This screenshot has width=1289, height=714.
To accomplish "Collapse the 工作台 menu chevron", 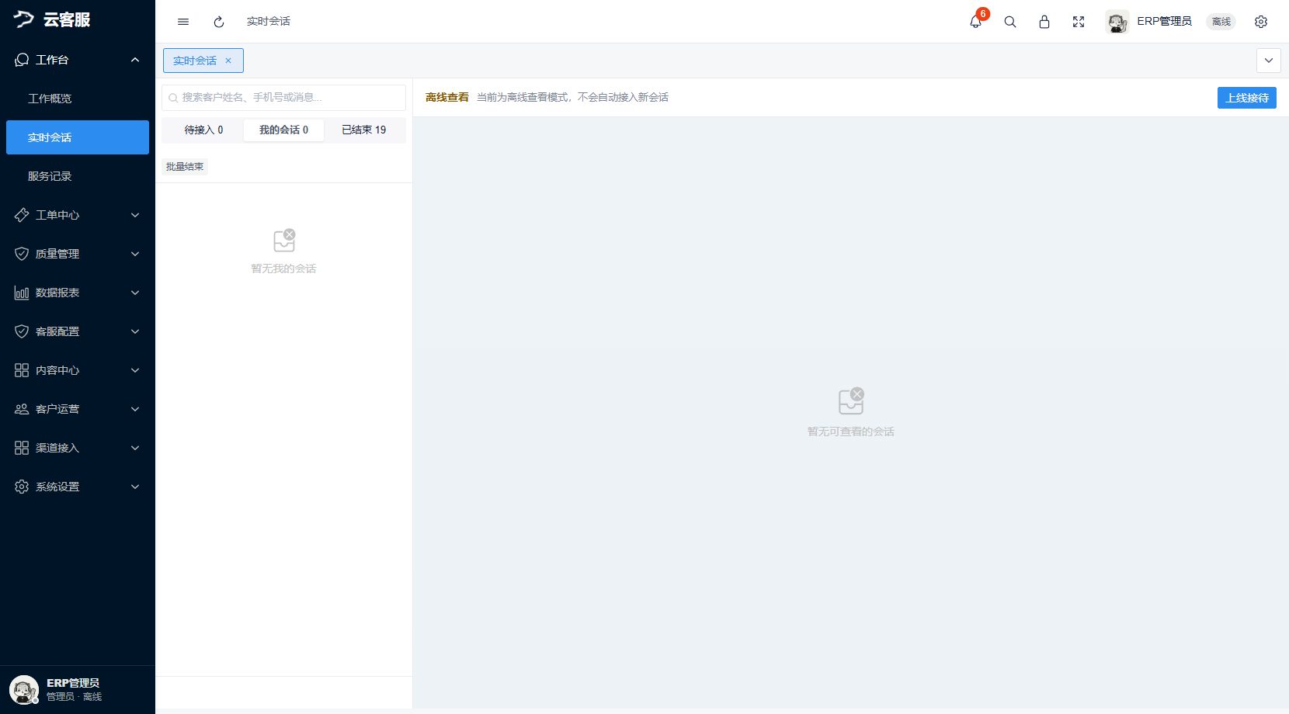I will (135, 60).
